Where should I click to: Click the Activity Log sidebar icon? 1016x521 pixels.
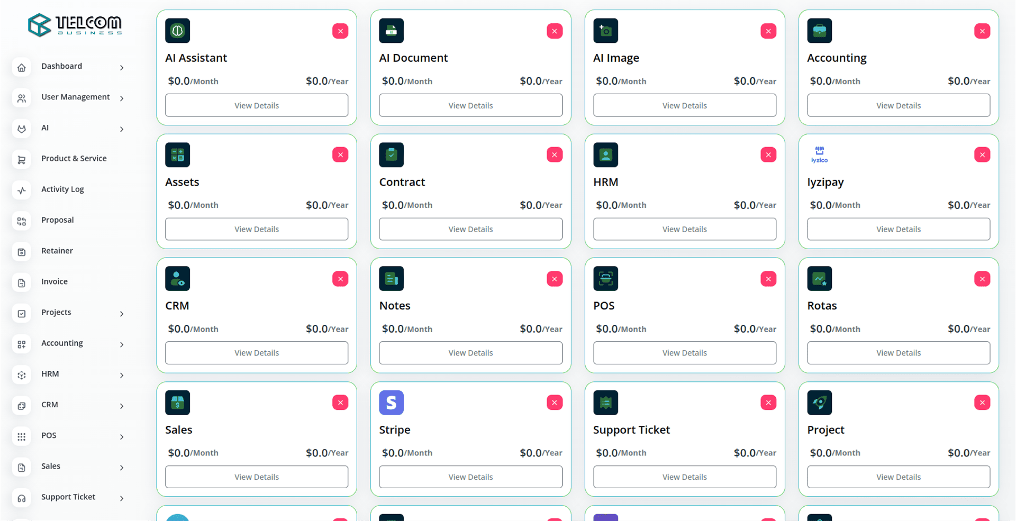click(22, 190)
